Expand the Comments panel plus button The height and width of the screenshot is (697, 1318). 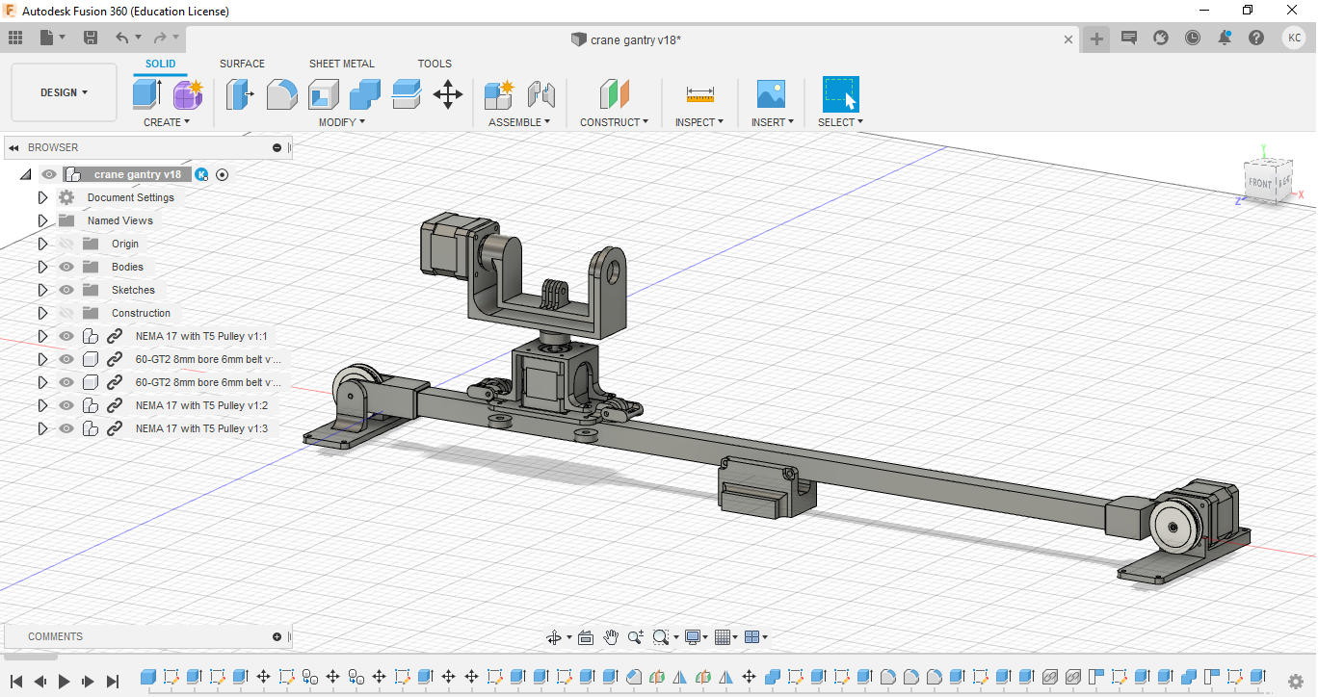coord(277,636)
